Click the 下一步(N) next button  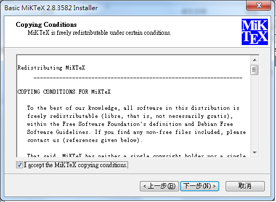point(199,186)
